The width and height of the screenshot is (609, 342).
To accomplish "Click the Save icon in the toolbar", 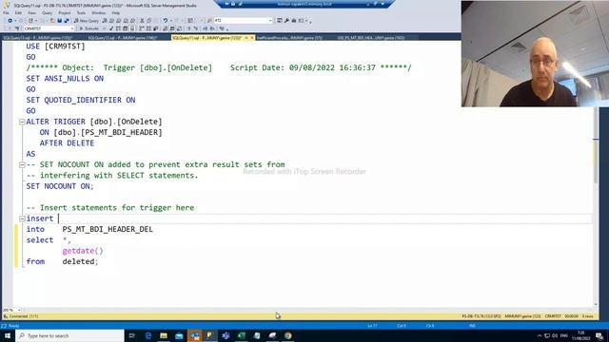I will click(x=59, y=21).
